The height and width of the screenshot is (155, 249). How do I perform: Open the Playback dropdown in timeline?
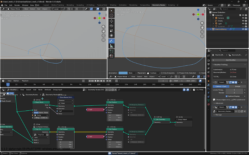pos(26,81)
